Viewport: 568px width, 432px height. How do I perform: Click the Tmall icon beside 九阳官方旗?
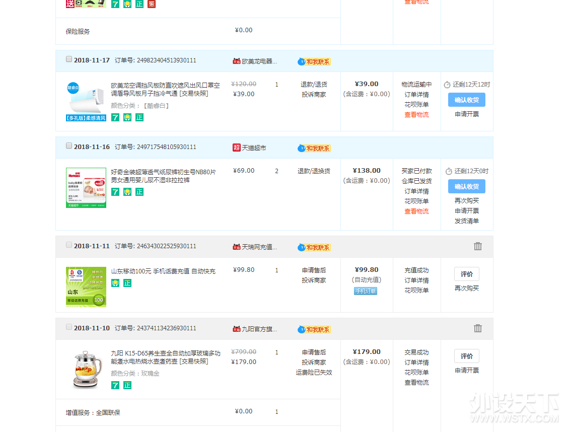tap(237, 329)
